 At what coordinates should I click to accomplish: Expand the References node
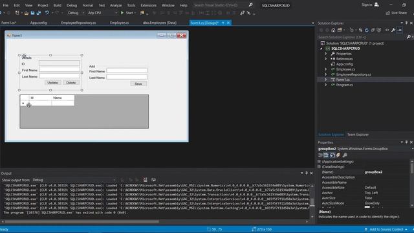326,59
